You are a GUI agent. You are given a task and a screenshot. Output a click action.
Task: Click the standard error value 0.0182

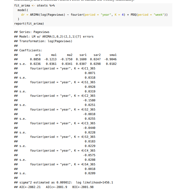111,64
